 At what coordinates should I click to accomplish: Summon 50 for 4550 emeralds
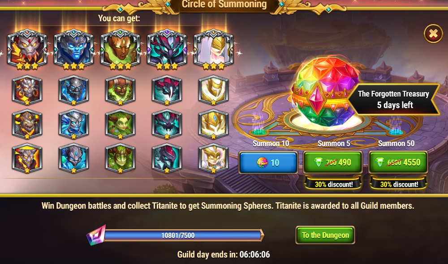coord(398,162)
